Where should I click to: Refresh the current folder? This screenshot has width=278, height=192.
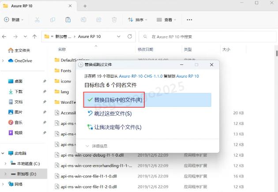point(130,37)
